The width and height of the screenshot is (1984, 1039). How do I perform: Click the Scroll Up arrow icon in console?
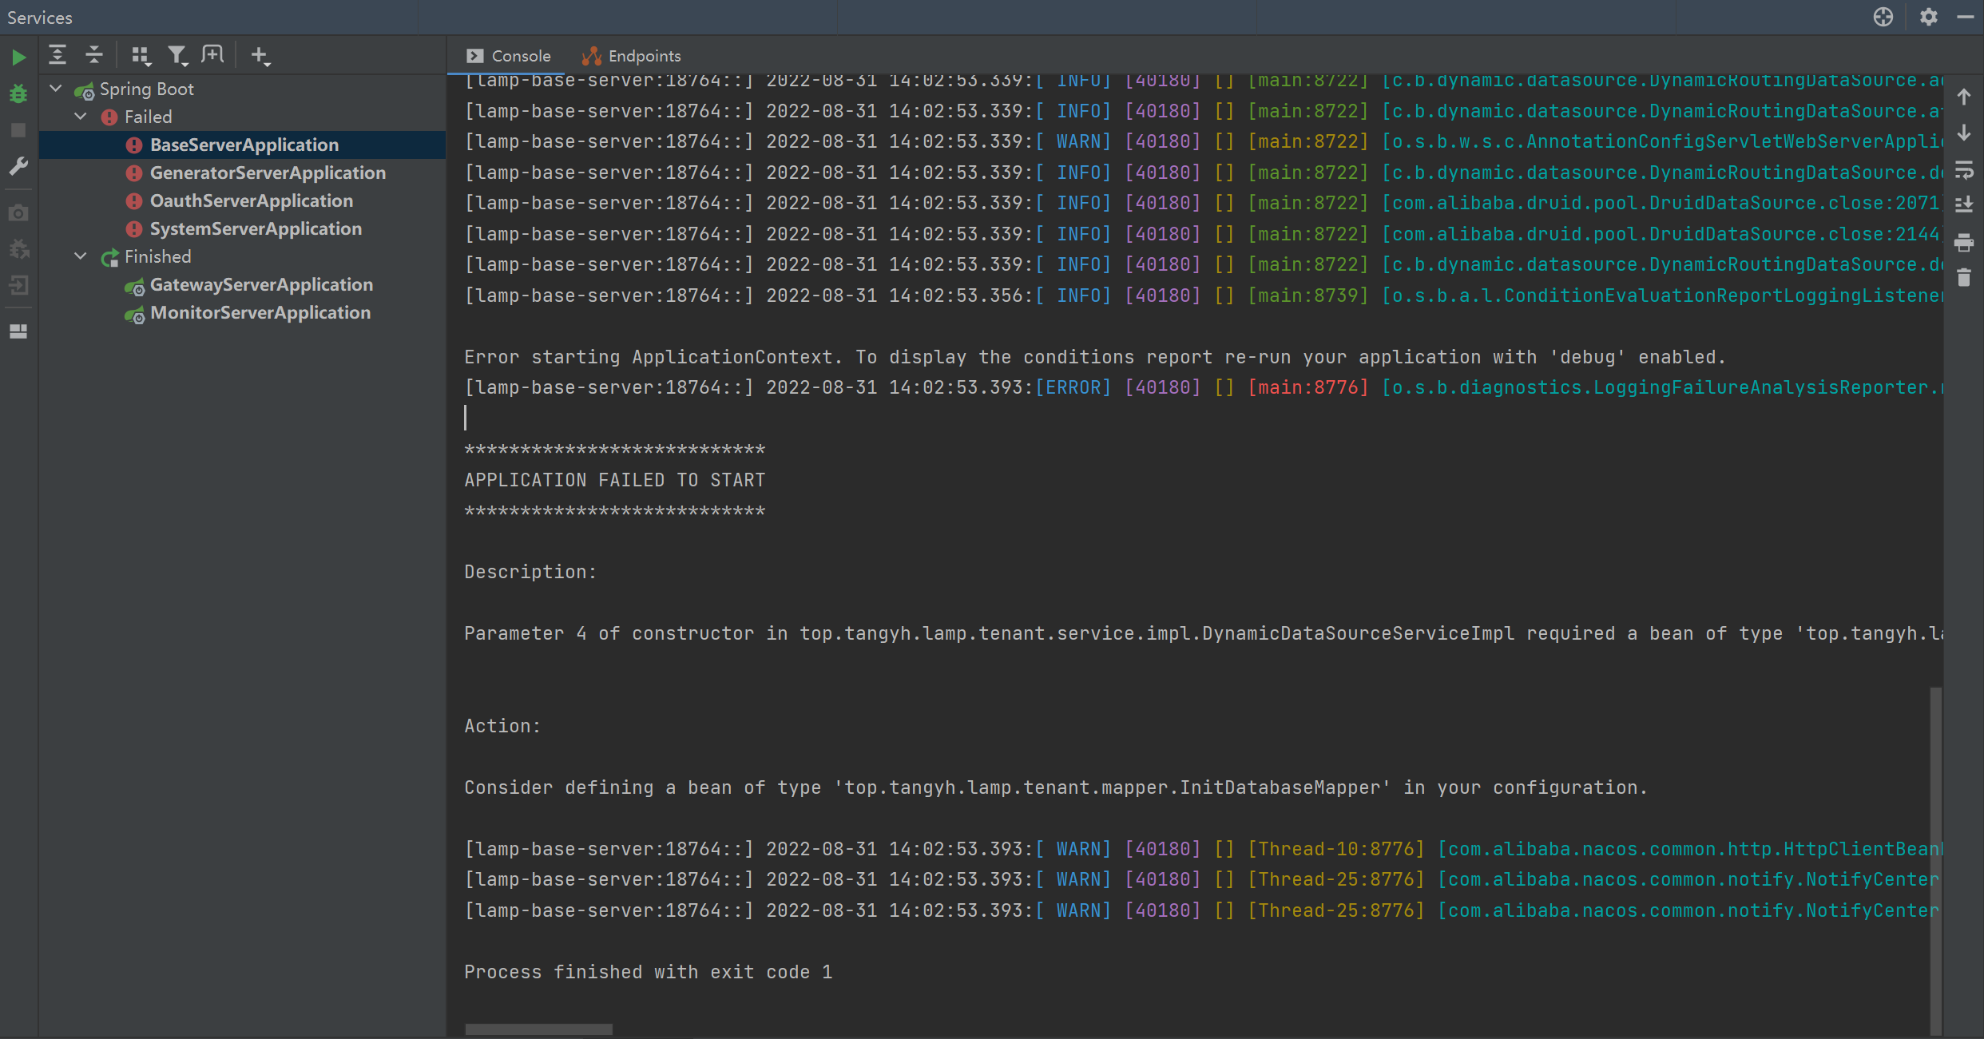(1964, 97)
